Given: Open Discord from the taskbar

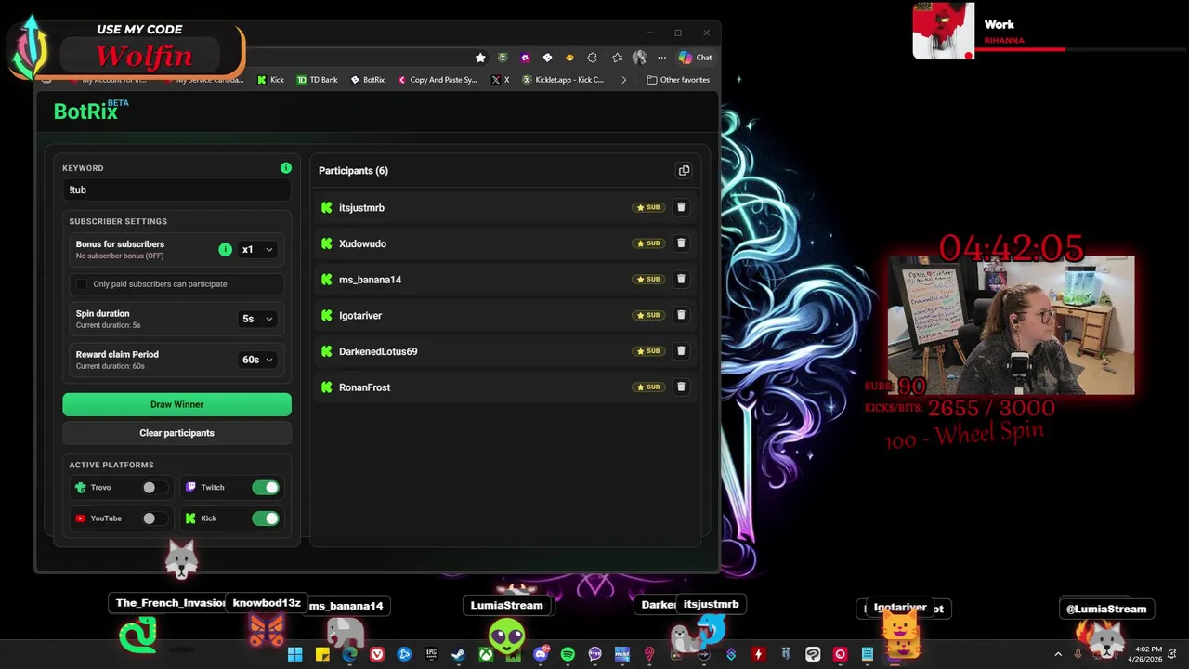Looking at the screenshot, I should (x=541, y=654).
